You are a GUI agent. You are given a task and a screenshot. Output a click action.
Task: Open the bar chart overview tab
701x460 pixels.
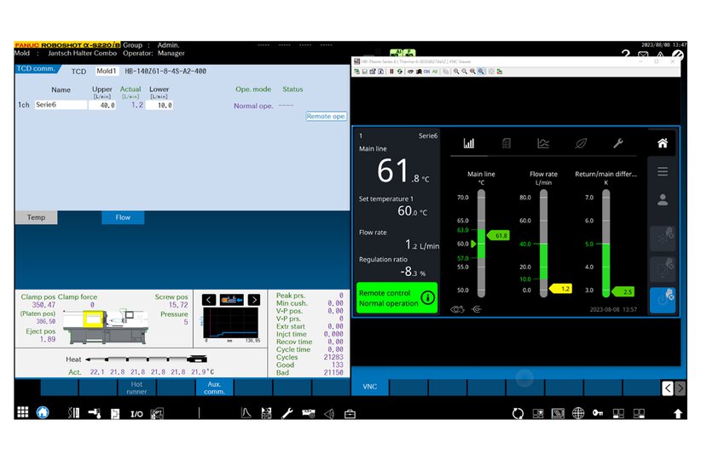[468, 143]
